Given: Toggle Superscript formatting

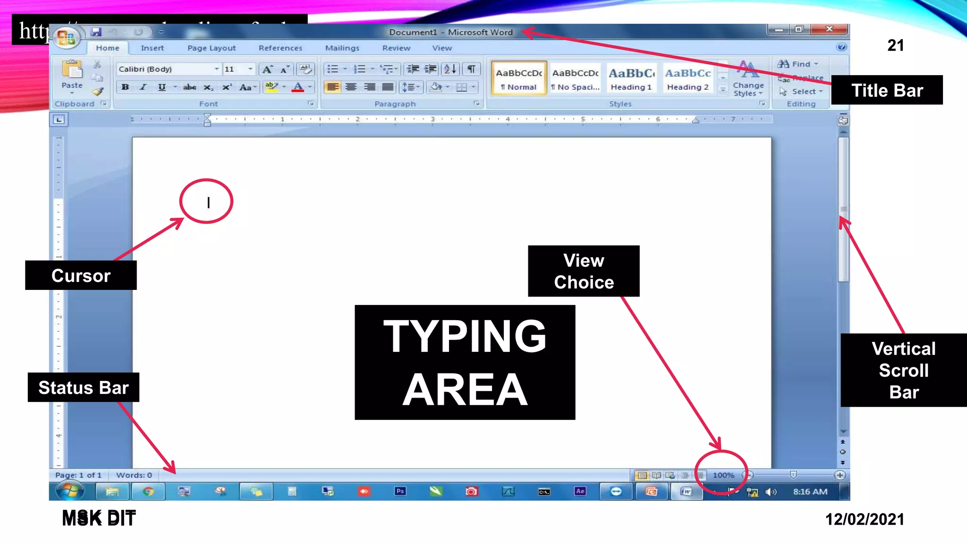Looking at the screenshot, I should point(227,87).
